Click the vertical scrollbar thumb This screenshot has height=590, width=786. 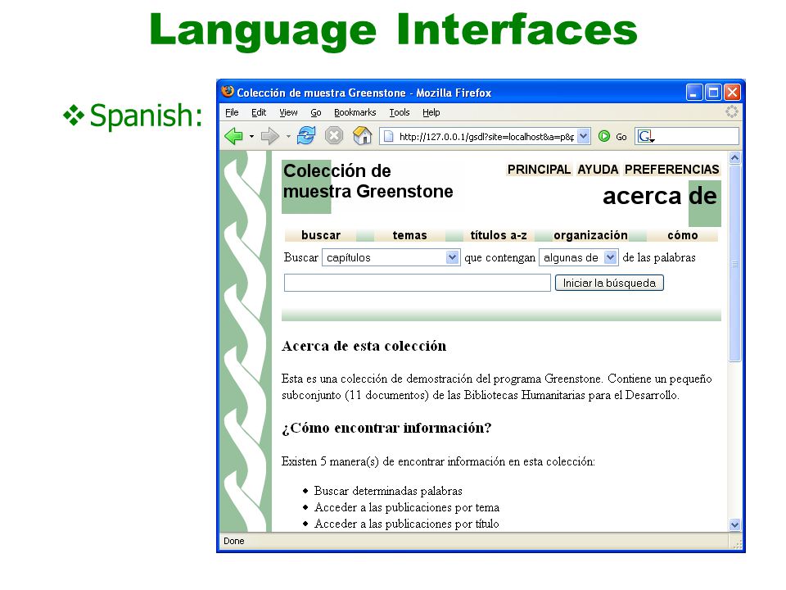[735, 263]
